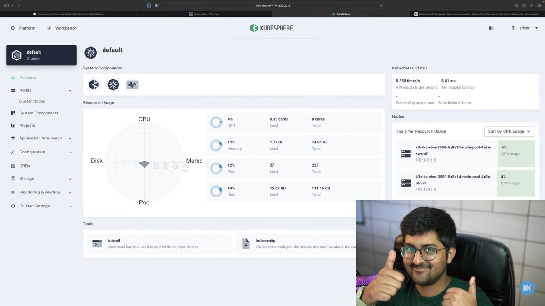Click the kubeconfig file download icon
This screenshot has width=545, height=306.
(x=246, y=244)
